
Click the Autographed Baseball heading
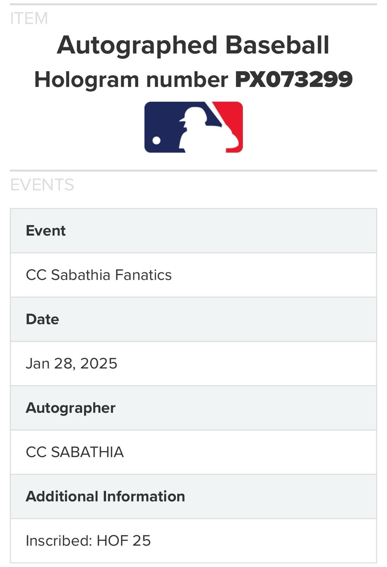pyautogui.click(x=193, y=45)
